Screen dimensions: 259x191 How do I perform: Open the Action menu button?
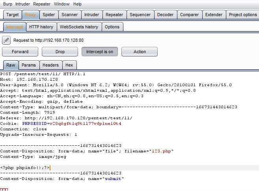pos(140,52)
